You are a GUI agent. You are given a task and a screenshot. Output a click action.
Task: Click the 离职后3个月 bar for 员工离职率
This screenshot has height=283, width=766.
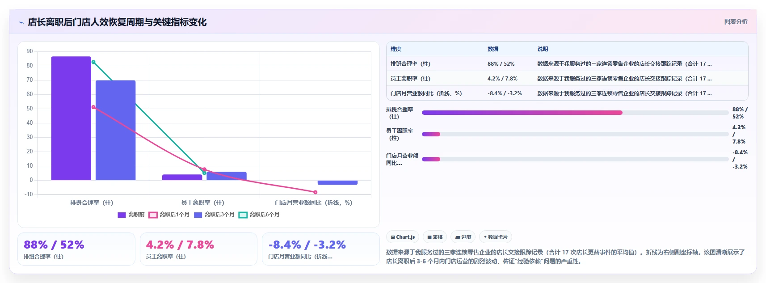(x=226, y=176)
